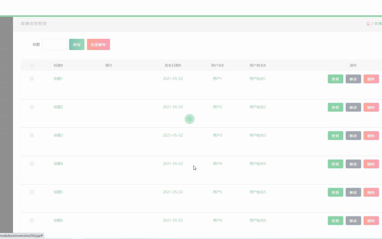The image size is (382, 239).
Task: Click the 用户4 username cell
Action: click(x=217, y=164)
